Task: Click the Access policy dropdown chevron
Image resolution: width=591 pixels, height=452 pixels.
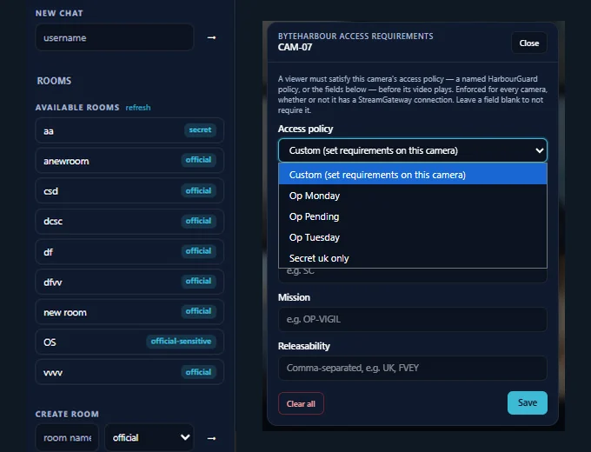Action: tap(540, 150)
